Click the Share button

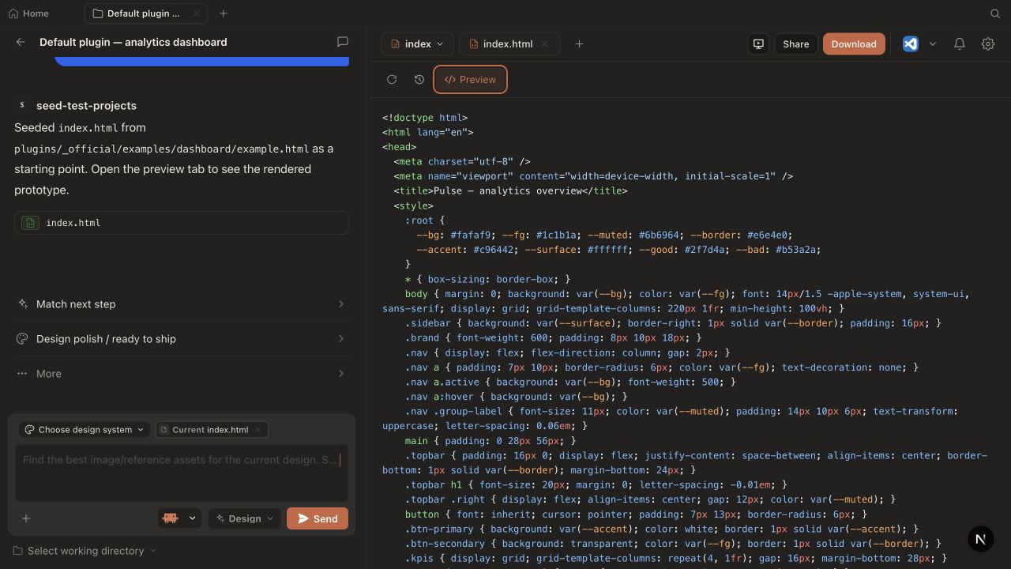[x=795, y=44]
